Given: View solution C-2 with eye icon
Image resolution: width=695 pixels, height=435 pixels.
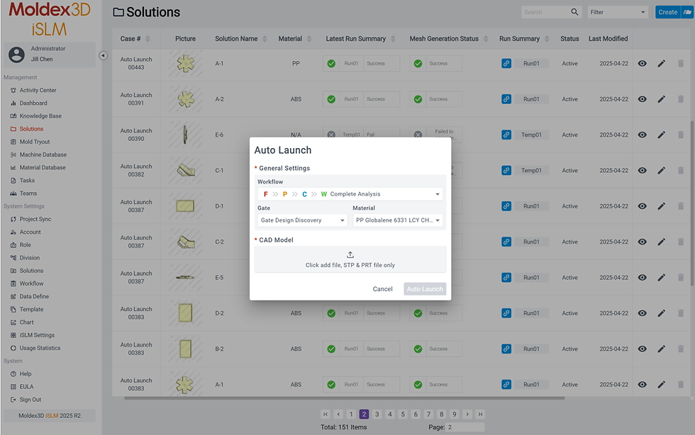Looking at the screenshot, I should tap(642, 242).
